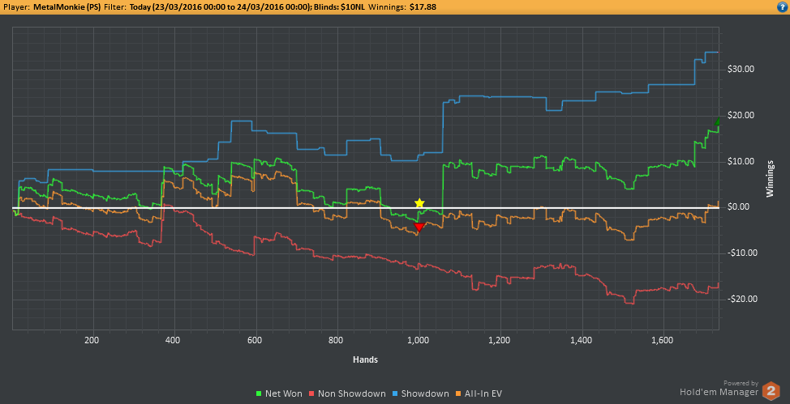Image resolution: width=790 pixels, height=404 pixels.
Task: Click the orange All-In EV color swatch
Action: point(457,394)
